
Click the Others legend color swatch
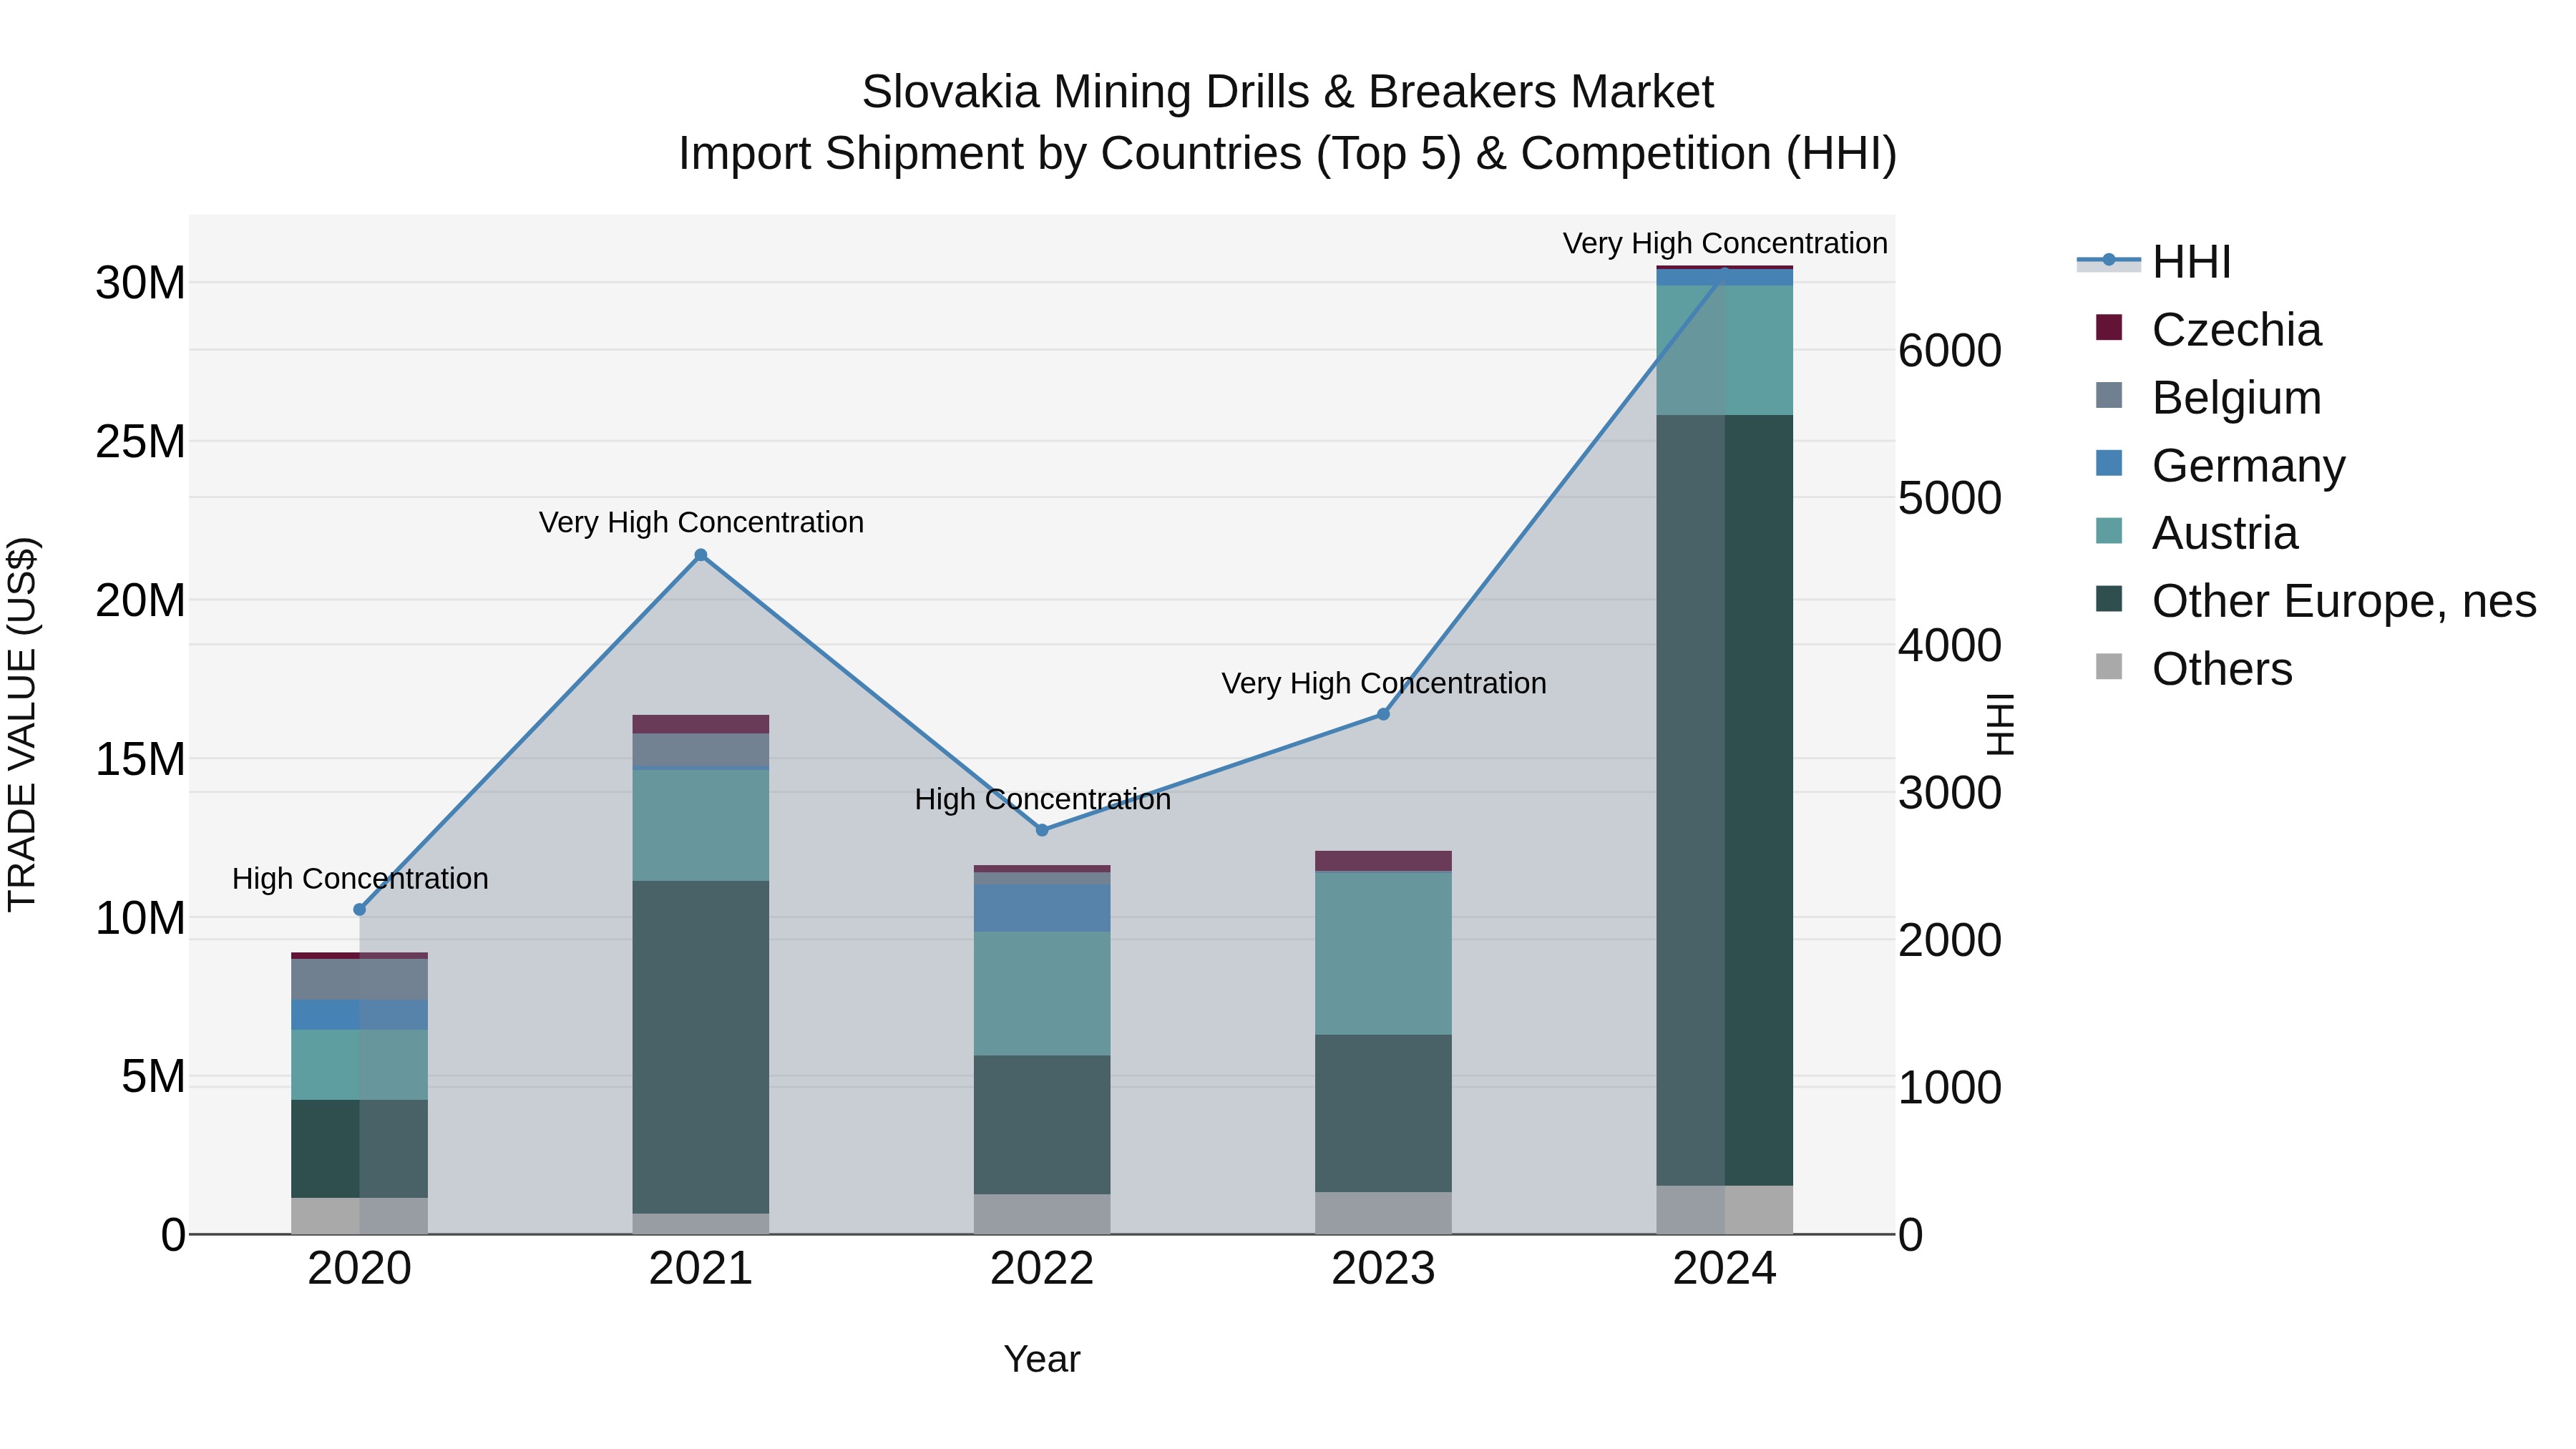2108,667
